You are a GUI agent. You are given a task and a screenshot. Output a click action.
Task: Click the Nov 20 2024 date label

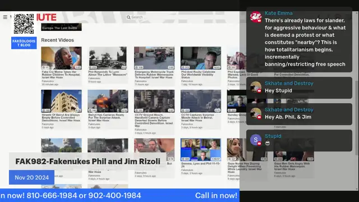click(31, 177)
